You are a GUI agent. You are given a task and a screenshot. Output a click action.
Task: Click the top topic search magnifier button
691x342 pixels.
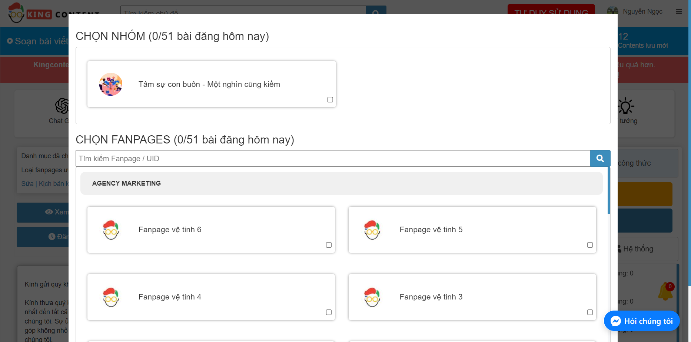(376, 10)
